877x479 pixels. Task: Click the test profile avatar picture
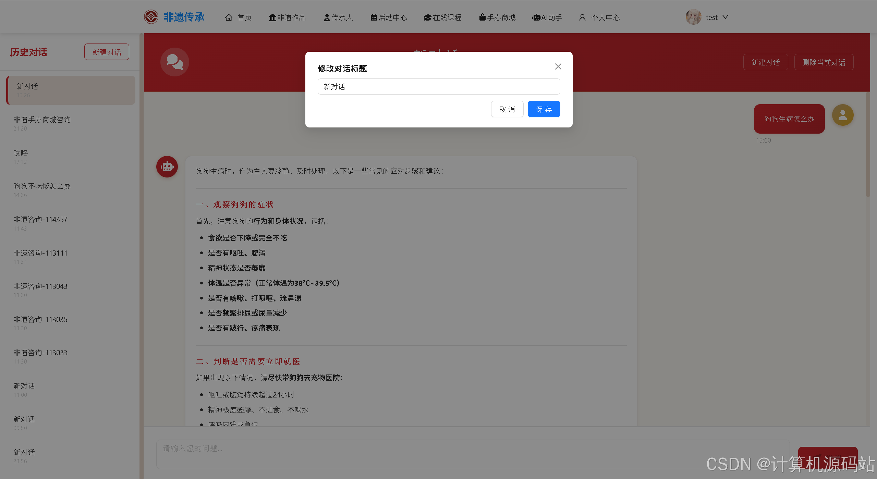click(x=693, y=17)
